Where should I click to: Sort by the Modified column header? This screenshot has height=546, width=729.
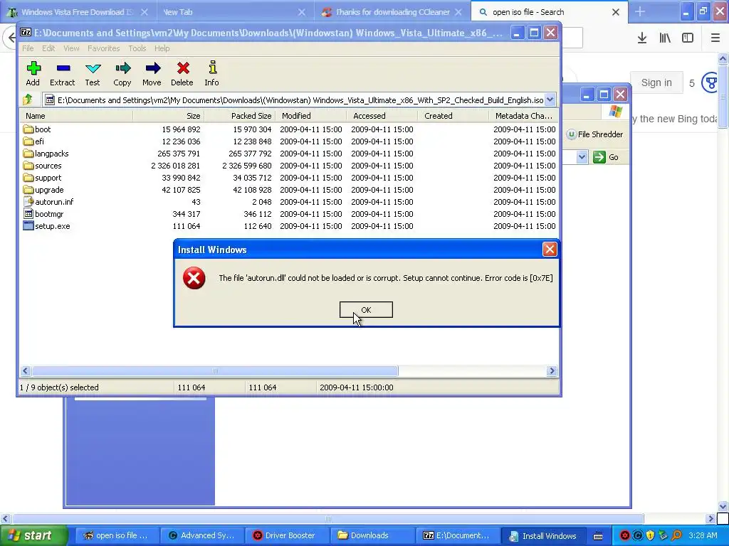(311, 116)
